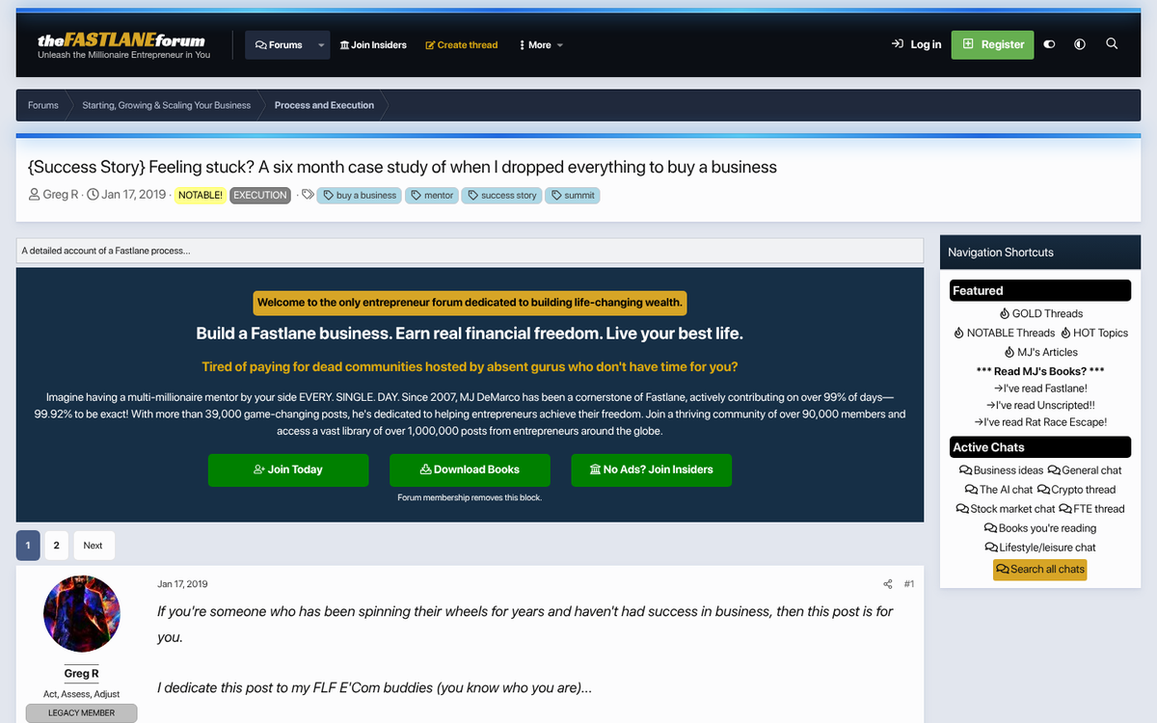Click the Join Insiders bank icon

pyautogui.click(x=346, y=44)
